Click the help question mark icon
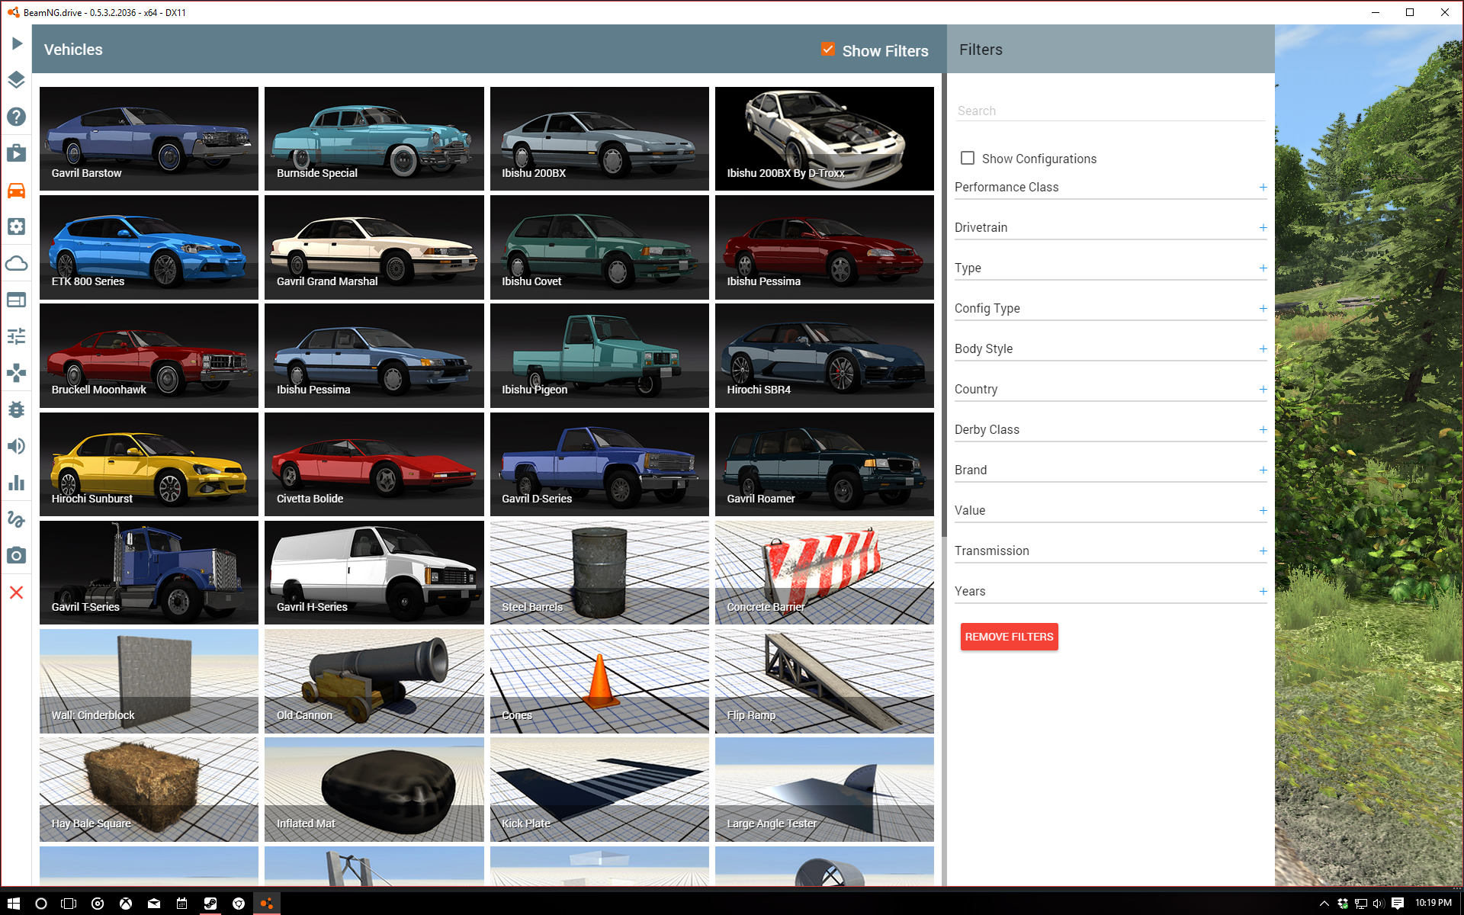Viewport: 1464px width, 915px height. tap(17, 117)
